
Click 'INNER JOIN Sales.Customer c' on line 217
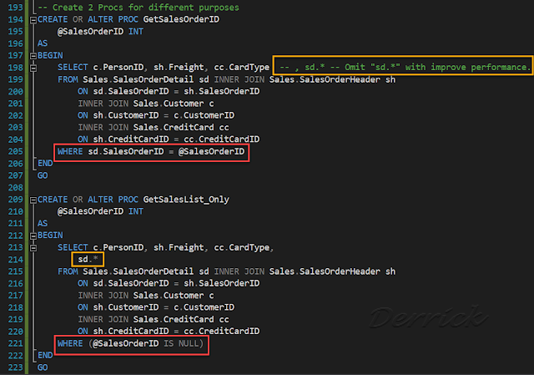coord(146,295)
